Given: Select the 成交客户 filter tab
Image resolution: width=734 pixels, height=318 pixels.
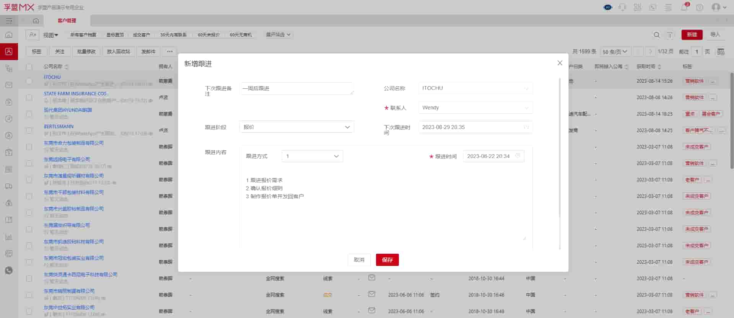Looking at the screenshot, I should 141,35.
